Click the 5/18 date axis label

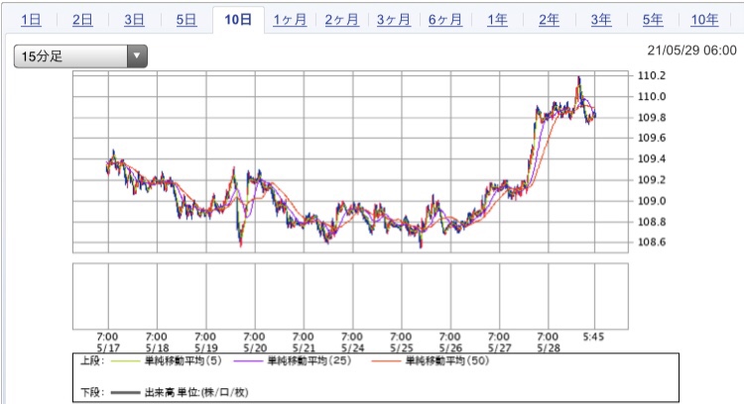157,349
